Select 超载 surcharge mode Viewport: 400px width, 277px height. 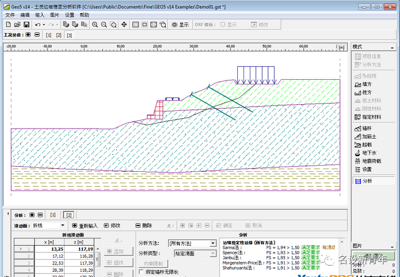(x=363, y=145)
